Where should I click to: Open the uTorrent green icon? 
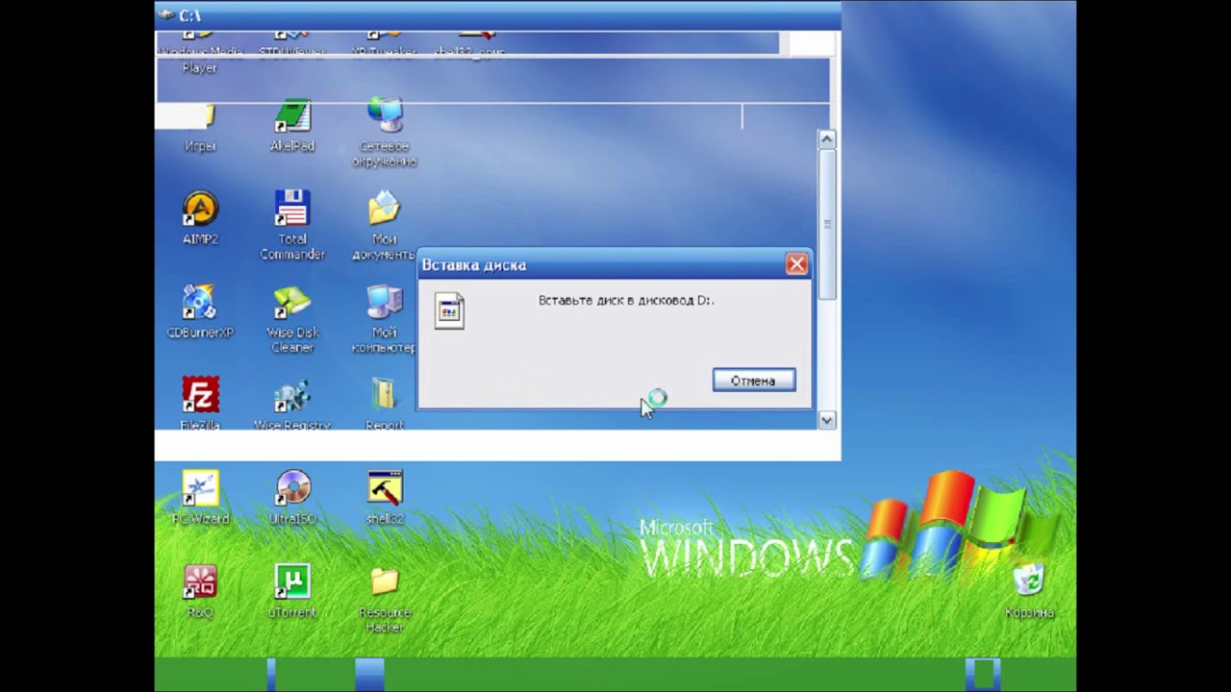(x=292, y=581)
